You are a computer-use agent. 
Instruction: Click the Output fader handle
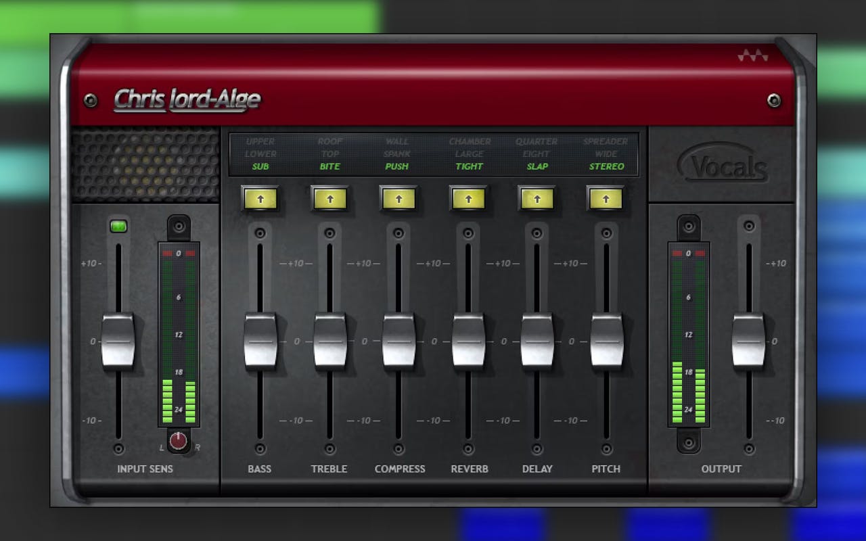(x=748, y=341)
